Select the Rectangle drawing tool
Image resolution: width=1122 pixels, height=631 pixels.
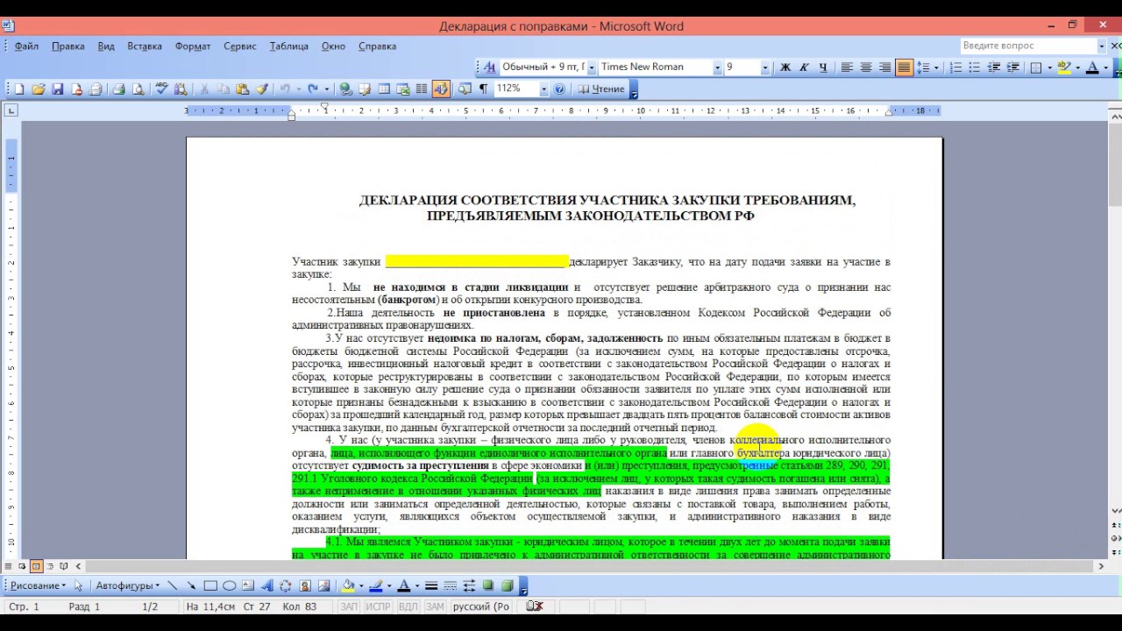pyautogui.click(x=210, y=585)
